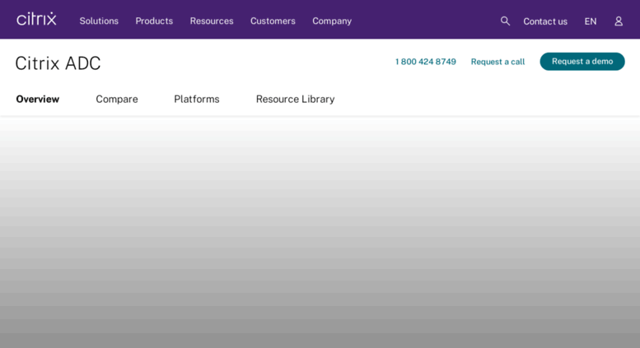Screen dimensions: 640x348
Task: Click the Citrix ADC page heading
Action: (58, 63)
